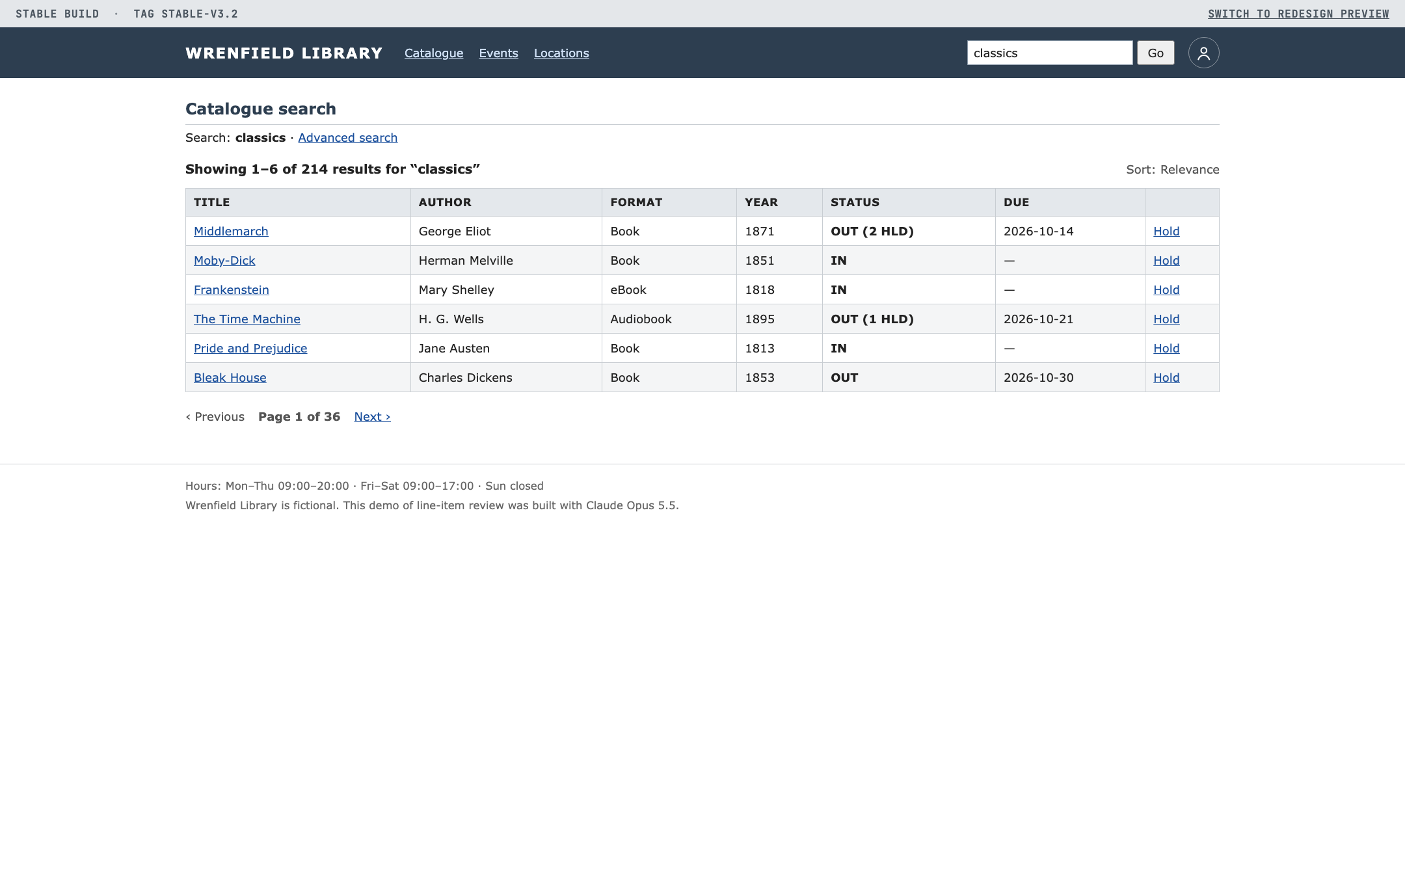Click TAG STABLE-V3.2 label
This screenshot has width=1405, height=878.
point(186,14)
